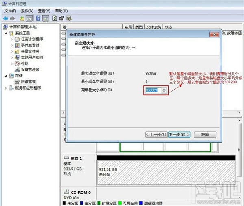The width and height of the screenshot is (244, 206).
Task: Click the Computer Management root icon
Action: click(x=5, y=27)
